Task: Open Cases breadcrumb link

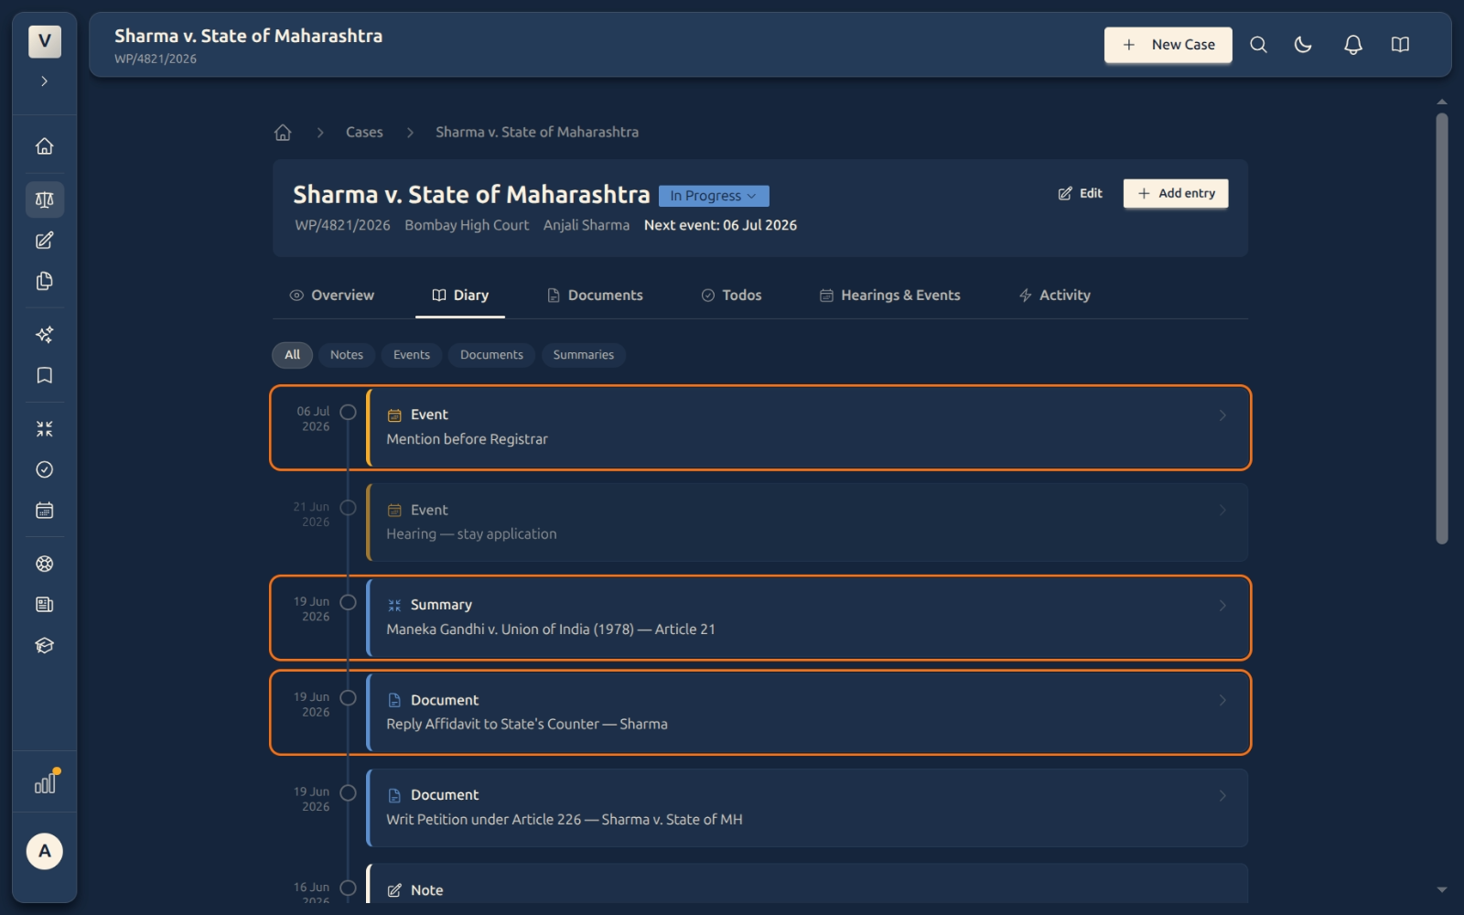Action: pyautogui.click(x=364, y=133)
